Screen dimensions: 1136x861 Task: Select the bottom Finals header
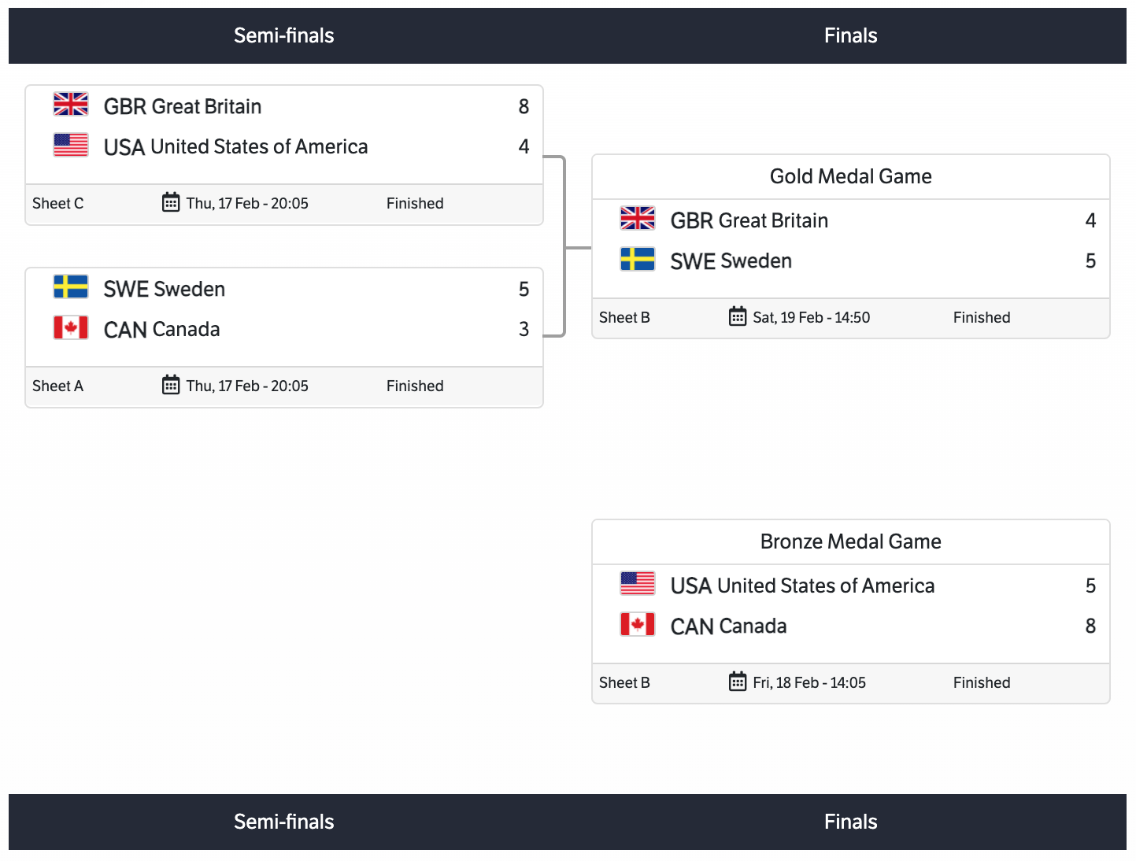click(850, 822)
